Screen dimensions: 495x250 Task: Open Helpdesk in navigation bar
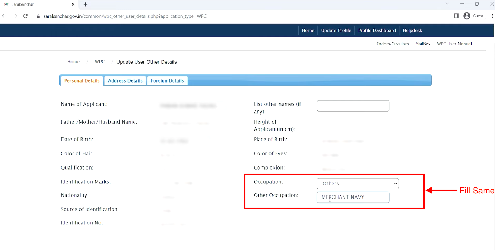(x=412, y=30)
